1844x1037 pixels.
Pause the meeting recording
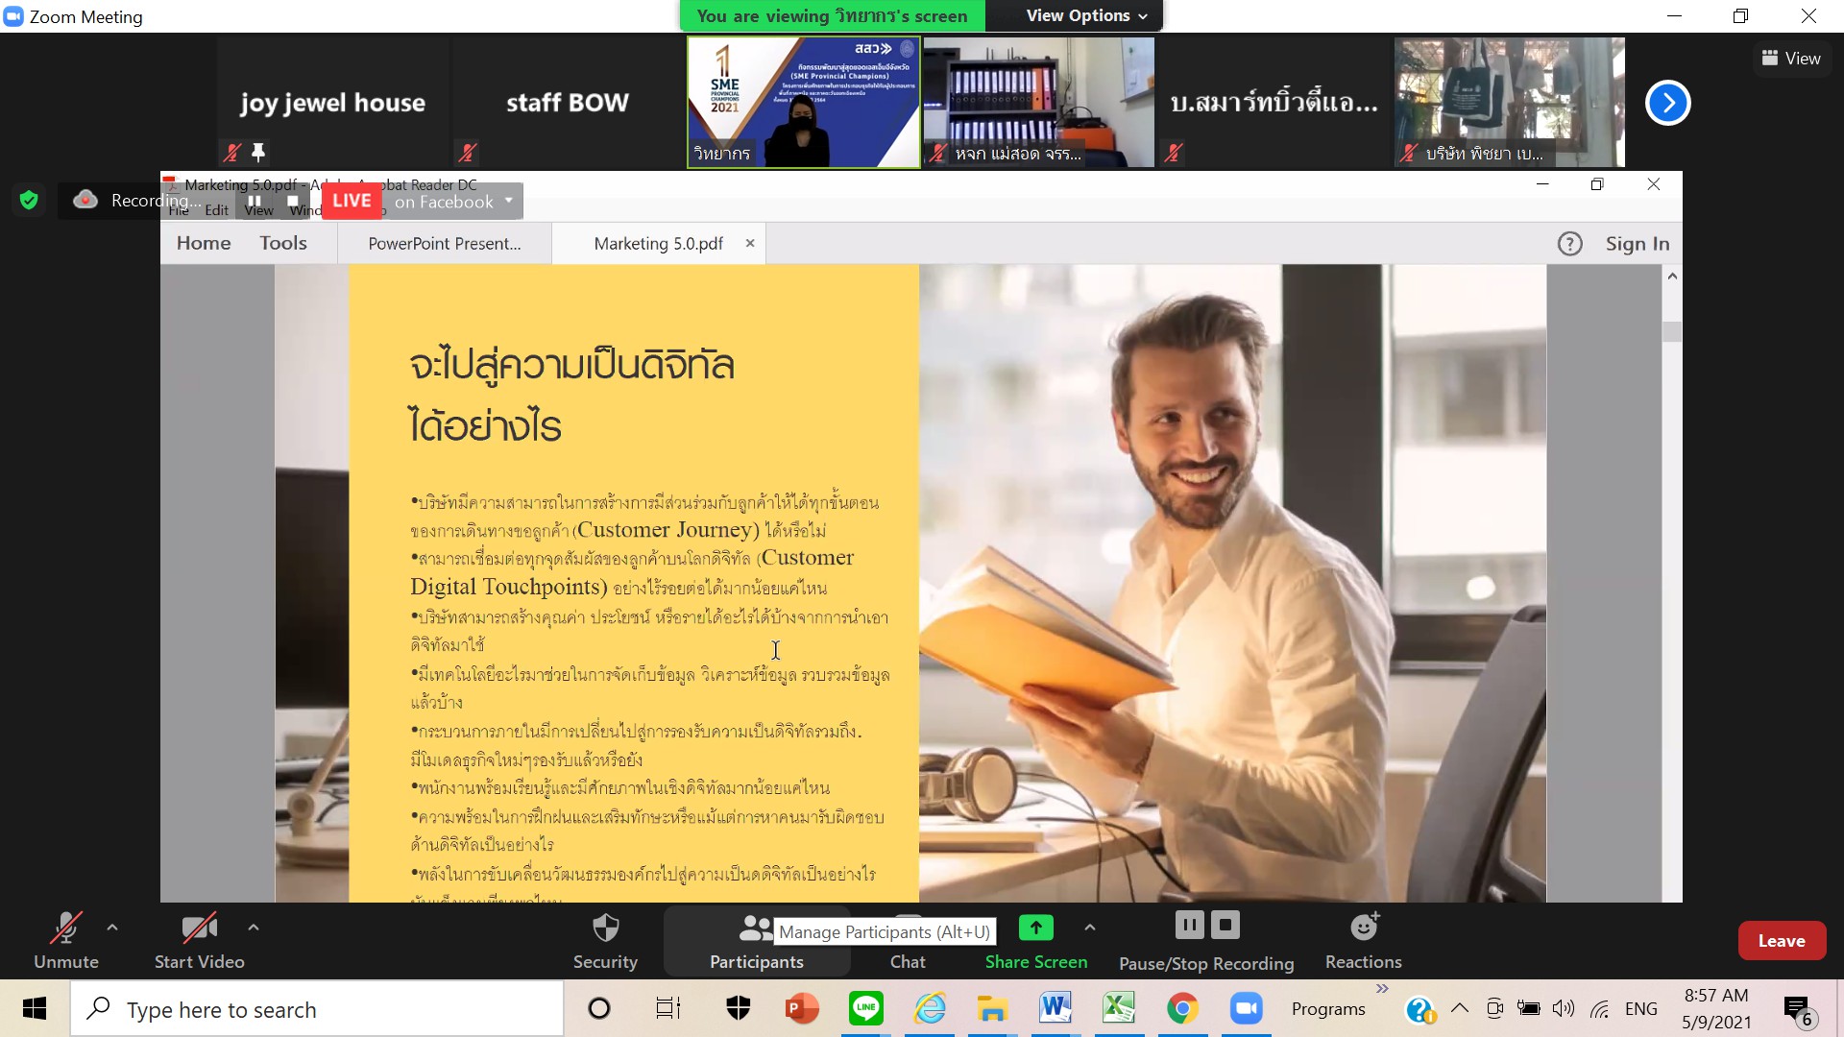pos(1189,926)
